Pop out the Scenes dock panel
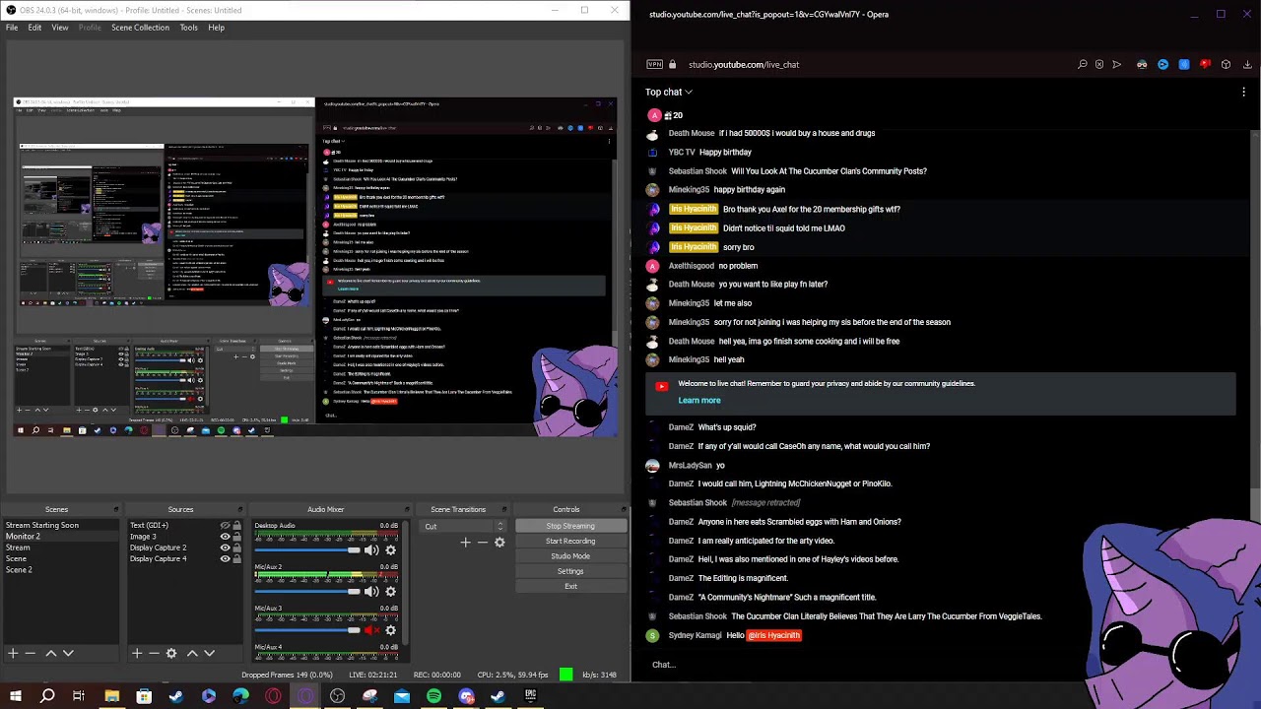The image size is (1261, 709). [x=116, y=509]
